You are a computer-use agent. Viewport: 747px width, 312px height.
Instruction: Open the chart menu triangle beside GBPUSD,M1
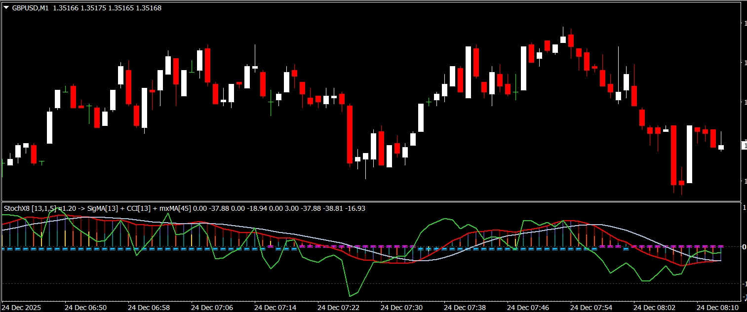click(6, 8)
